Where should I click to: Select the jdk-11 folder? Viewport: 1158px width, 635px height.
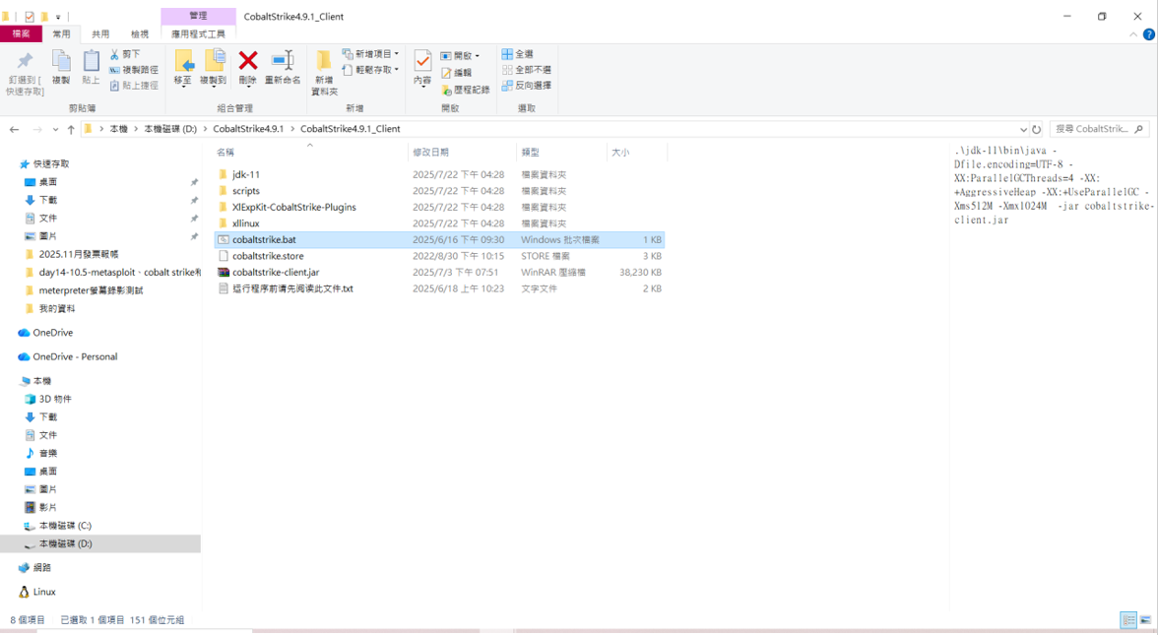[439, 175]
